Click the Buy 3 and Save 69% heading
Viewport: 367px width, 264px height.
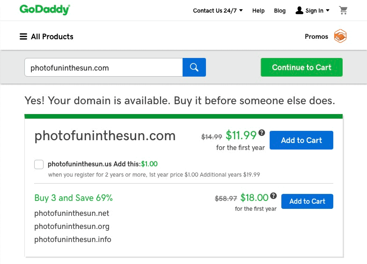(x=73, y=198)
